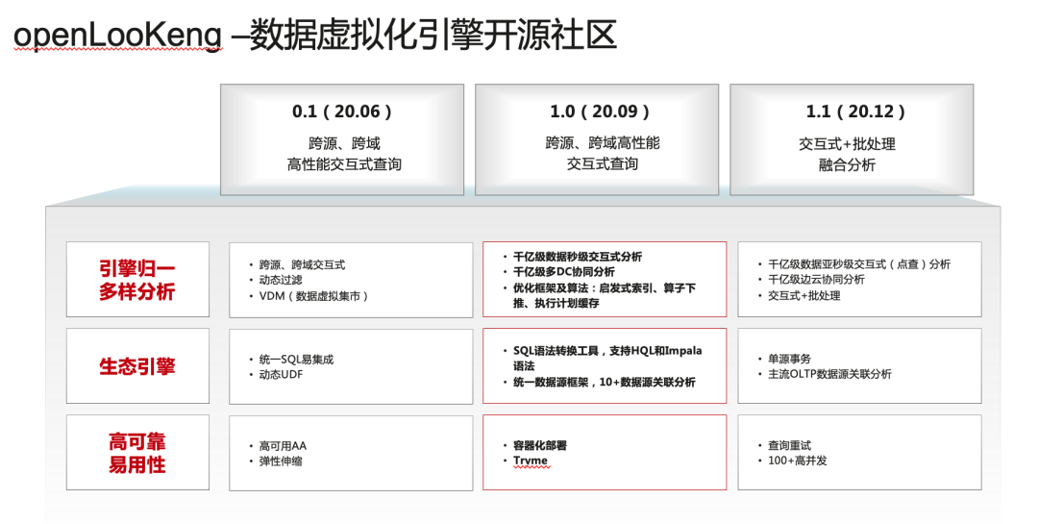Viewport: 1038px width, 524px height.
Task: Click bullet 跨源、跨域交互式
Action: coord(302,265)
